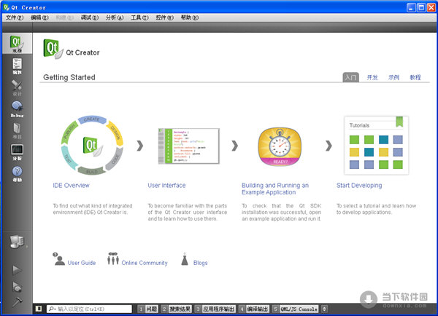Open the QML/JS Console pane
This screenshot has width=438, height=316.
click(295, 309)
